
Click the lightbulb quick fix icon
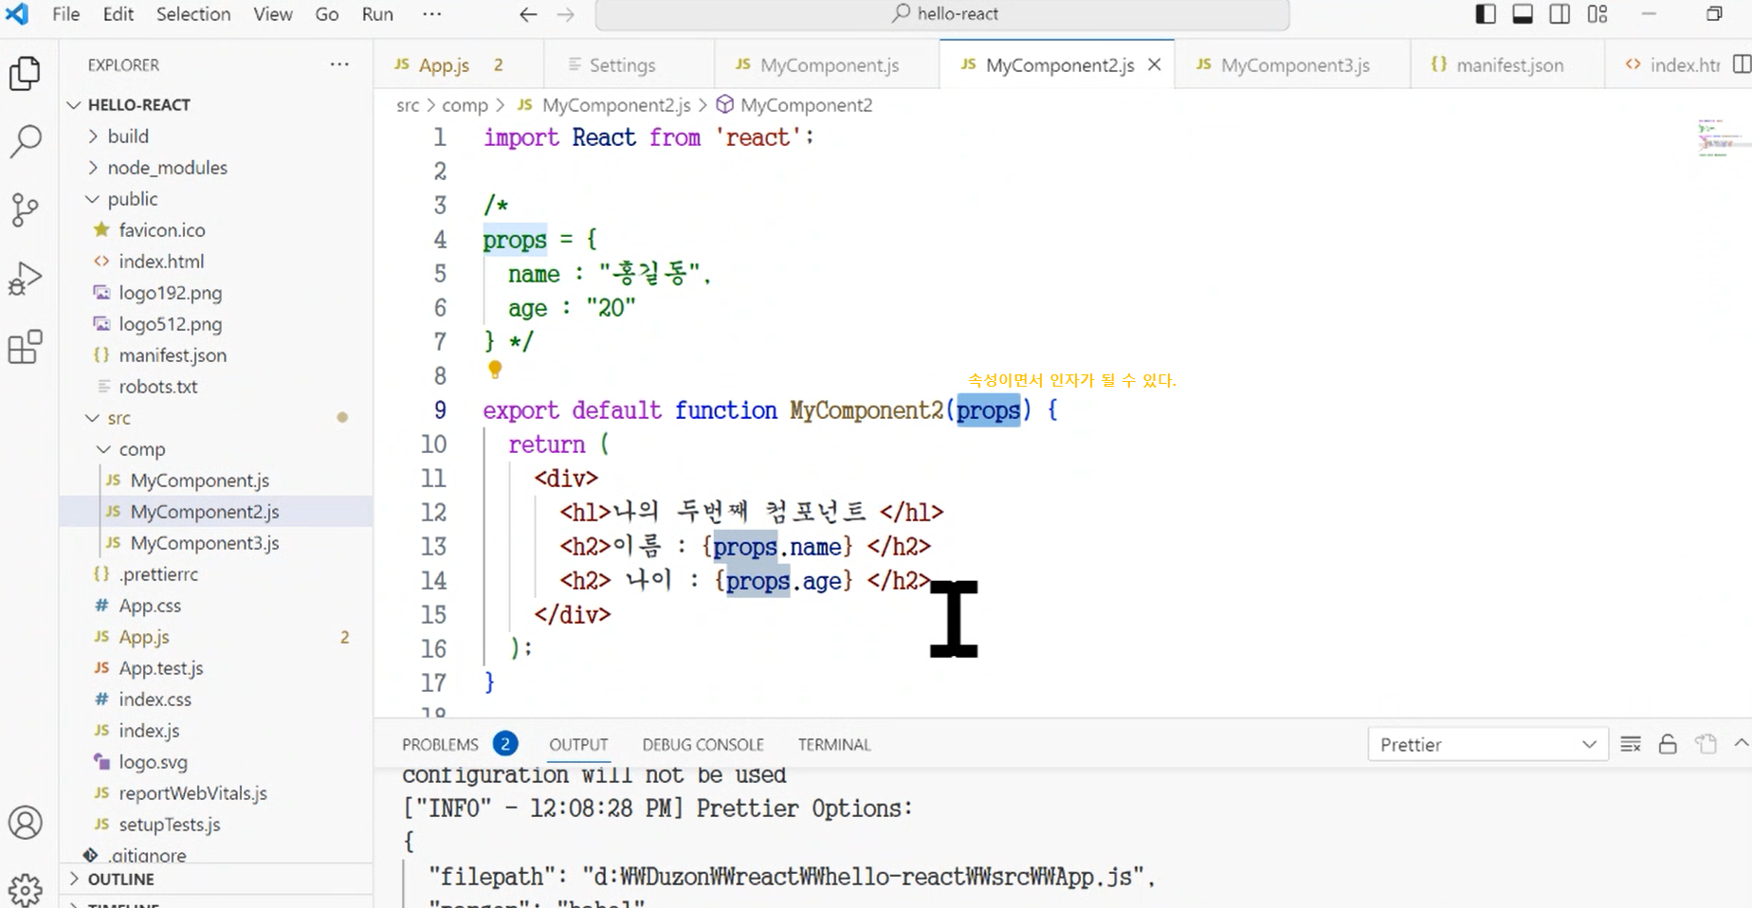pyautogui.click(x=495, y=370)
